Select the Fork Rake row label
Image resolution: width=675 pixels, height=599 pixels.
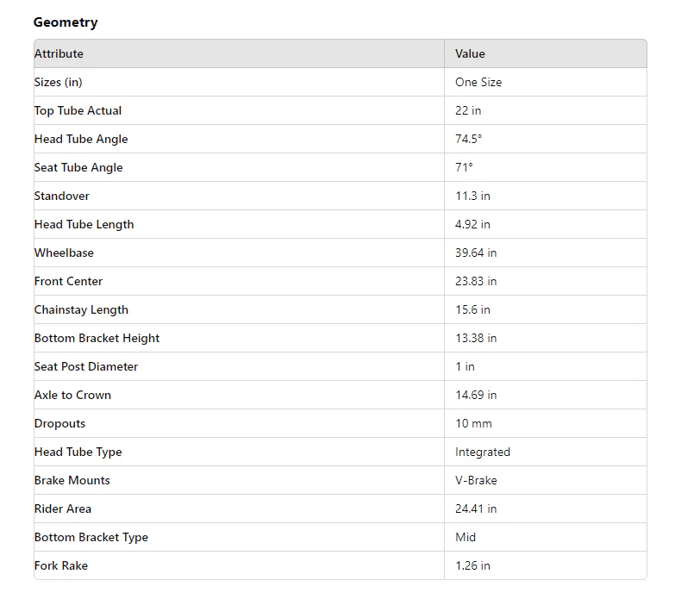[x=61, y=566]
